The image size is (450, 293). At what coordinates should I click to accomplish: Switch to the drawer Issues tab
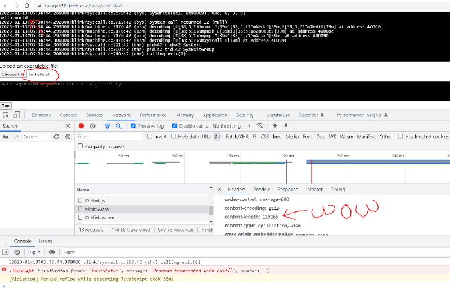[46, 241]
